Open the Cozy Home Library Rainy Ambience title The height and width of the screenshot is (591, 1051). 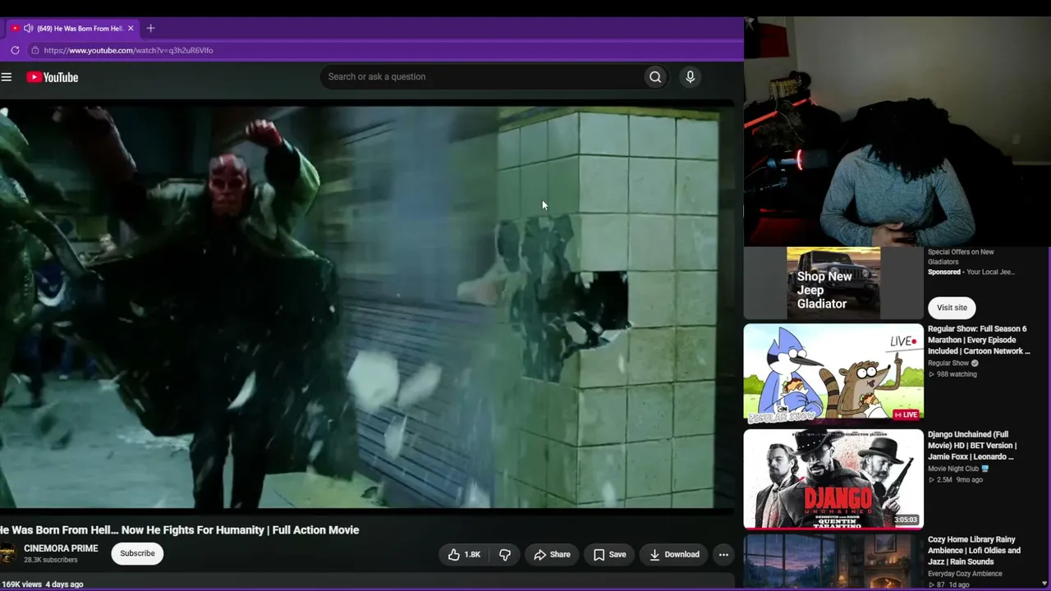[974, 551]
